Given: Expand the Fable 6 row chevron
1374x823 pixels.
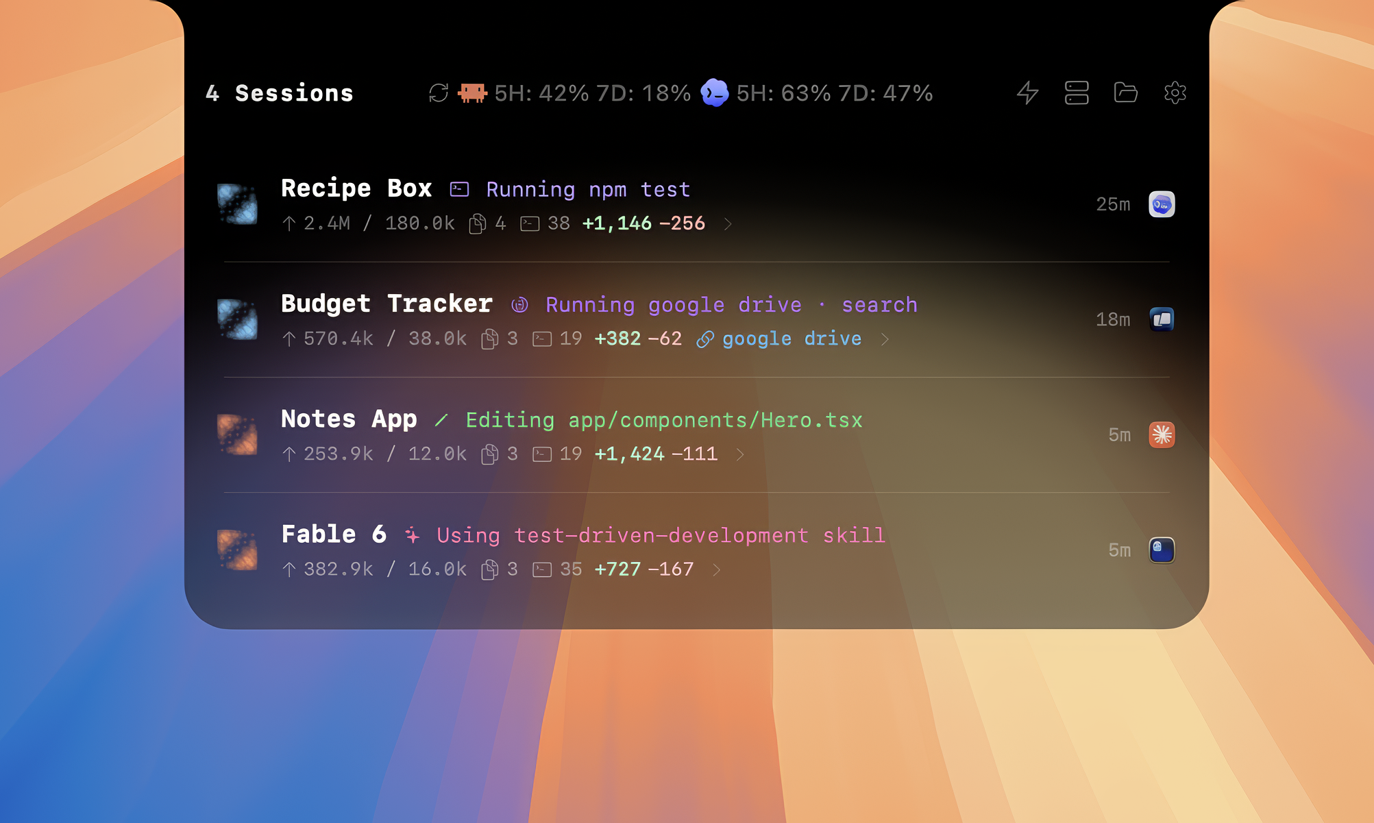Looking at the screenshot, I should tap(716, 569).
